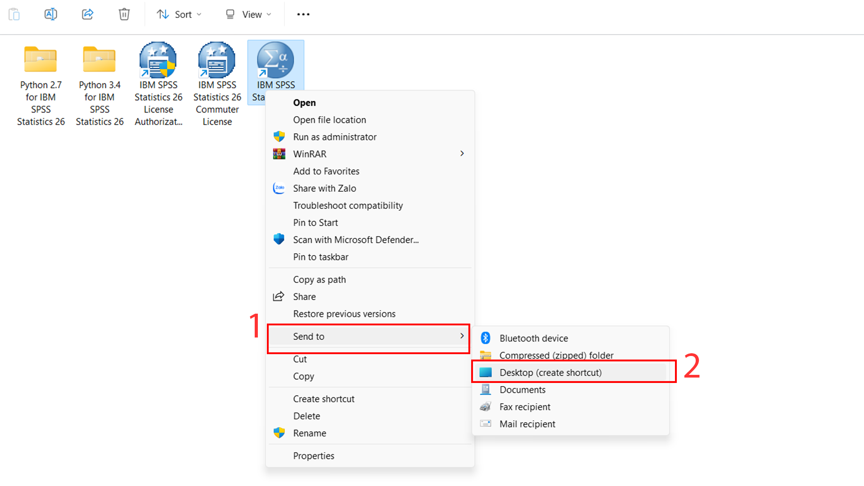The width and height of the screenshot is (864, 486).
Task: Click the Delete trash icon in toolbar
Action: pyautogui.click(x=124, y=14)
